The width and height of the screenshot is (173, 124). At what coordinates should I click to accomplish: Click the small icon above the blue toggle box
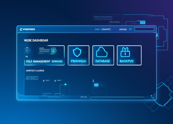[x=93, y=81]
